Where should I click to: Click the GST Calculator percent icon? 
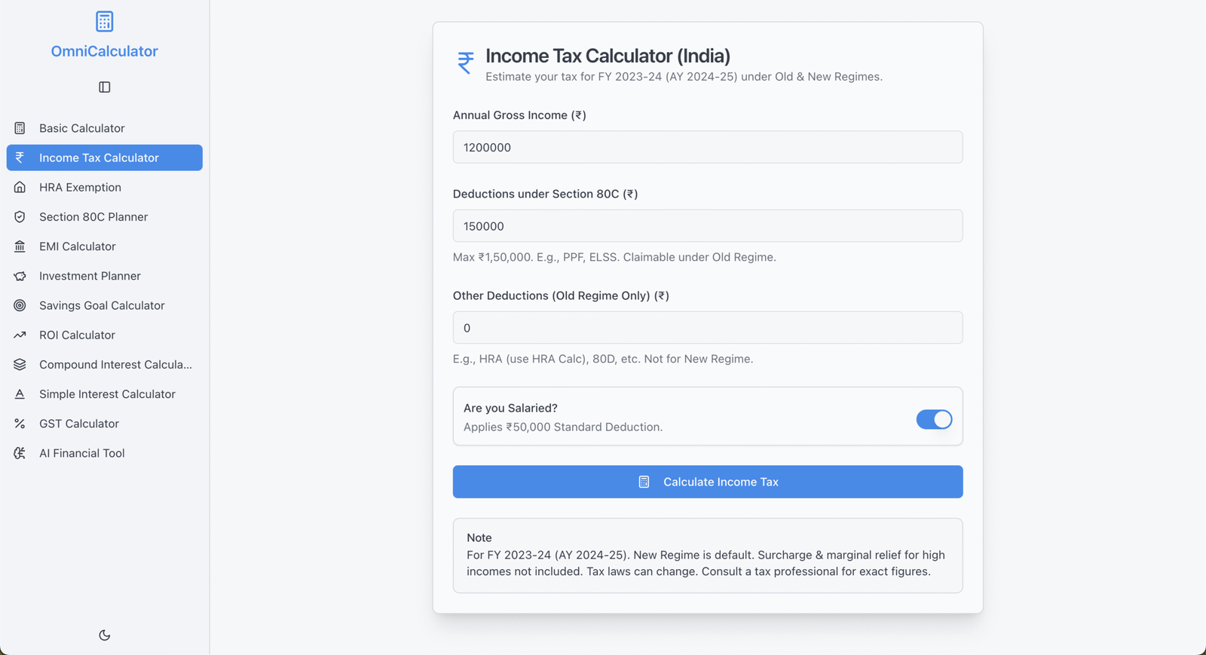coord(20,424)
